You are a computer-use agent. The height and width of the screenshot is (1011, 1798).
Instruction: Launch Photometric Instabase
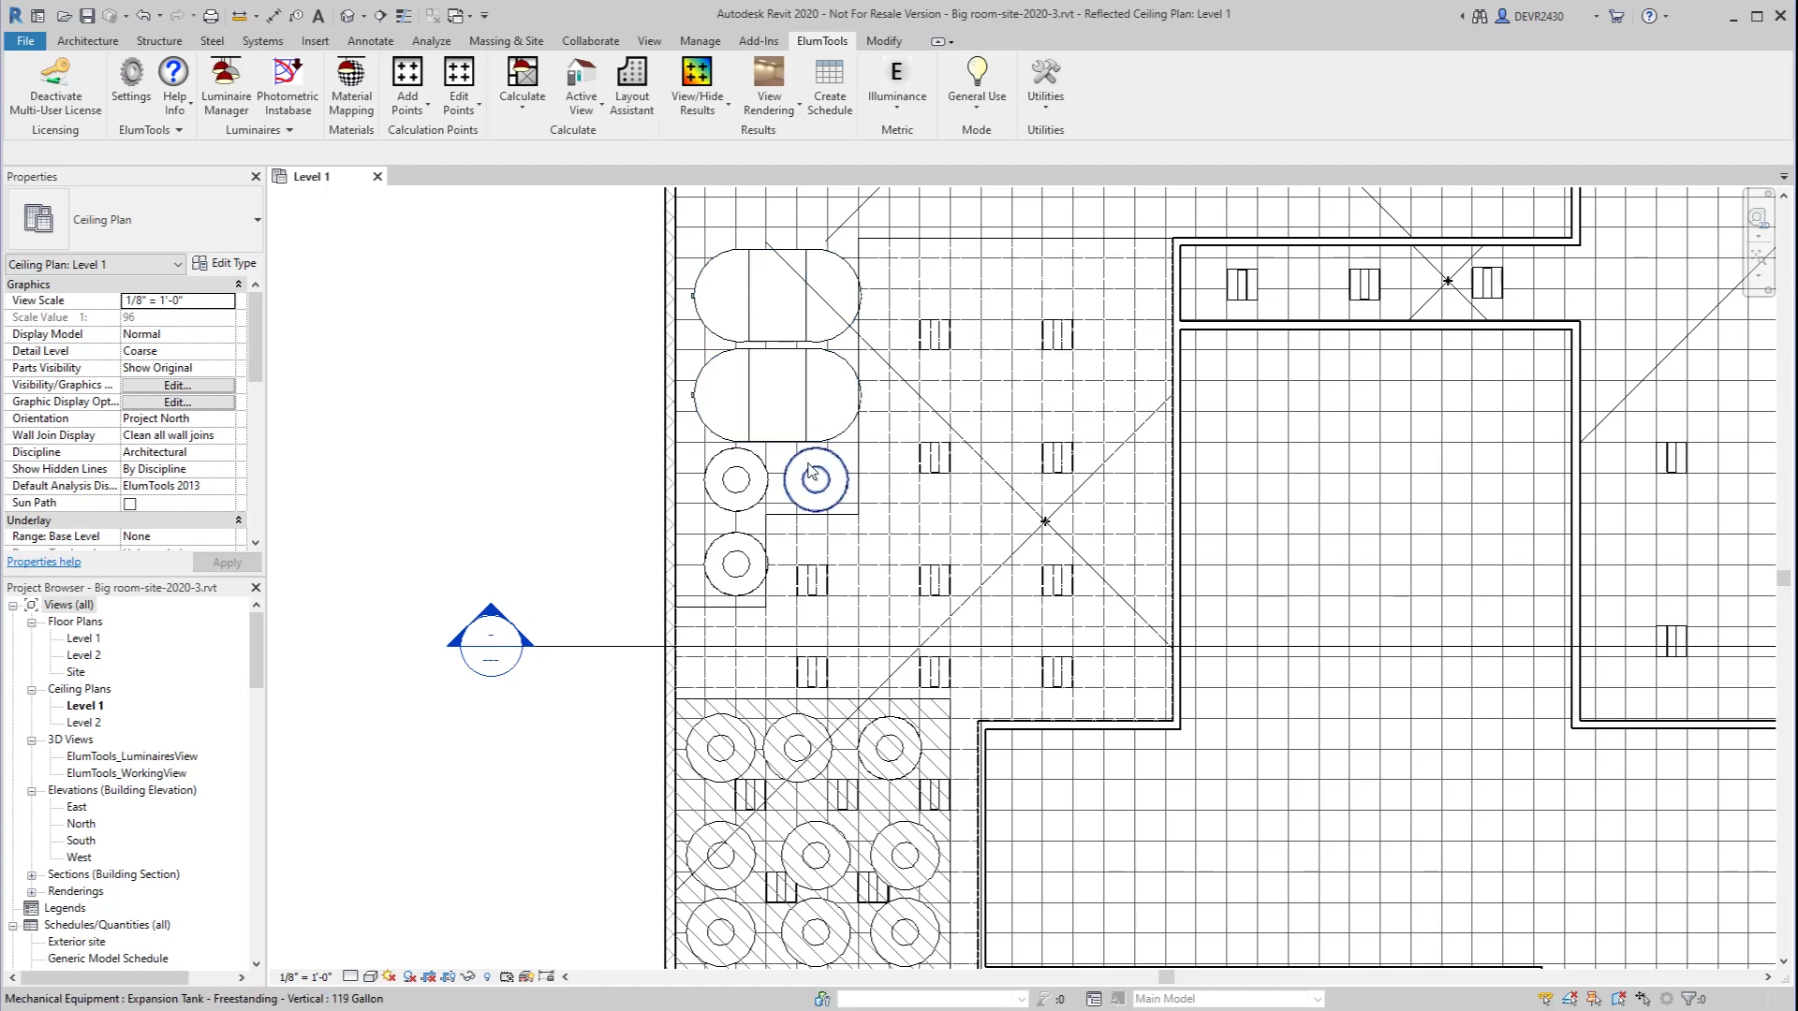coord(287,86)
